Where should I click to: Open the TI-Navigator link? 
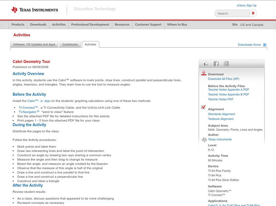pos(29,112)
